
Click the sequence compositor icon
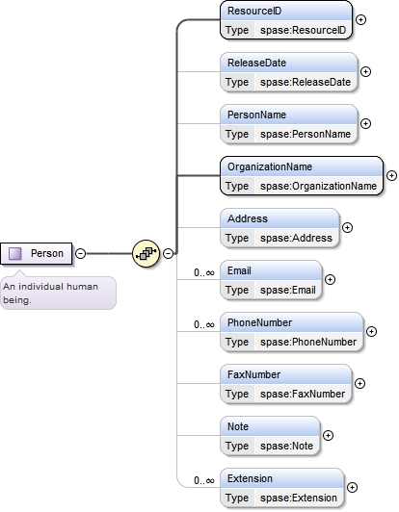146,253
